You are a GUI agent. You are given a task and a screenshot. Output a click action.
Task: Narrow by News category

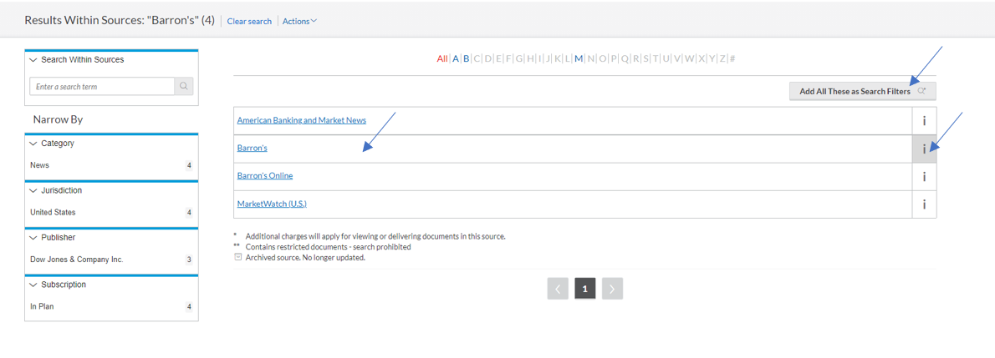pos(39,165)
